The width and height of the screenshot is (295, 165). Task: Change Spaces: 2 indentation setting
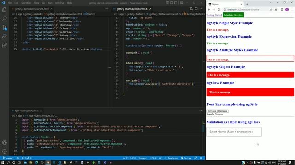[x=143, y=158]
